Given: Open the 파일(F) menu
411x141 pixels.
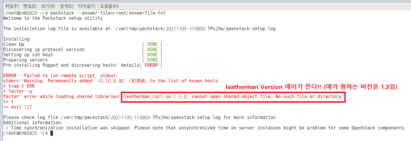Looking at the screenshot, I should tap(12, 6).
